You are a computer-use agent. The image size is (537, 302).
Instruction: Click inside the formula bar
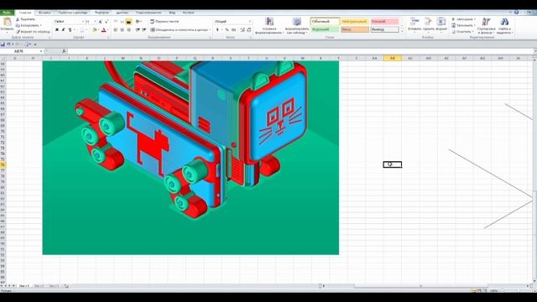coord(300,51)
